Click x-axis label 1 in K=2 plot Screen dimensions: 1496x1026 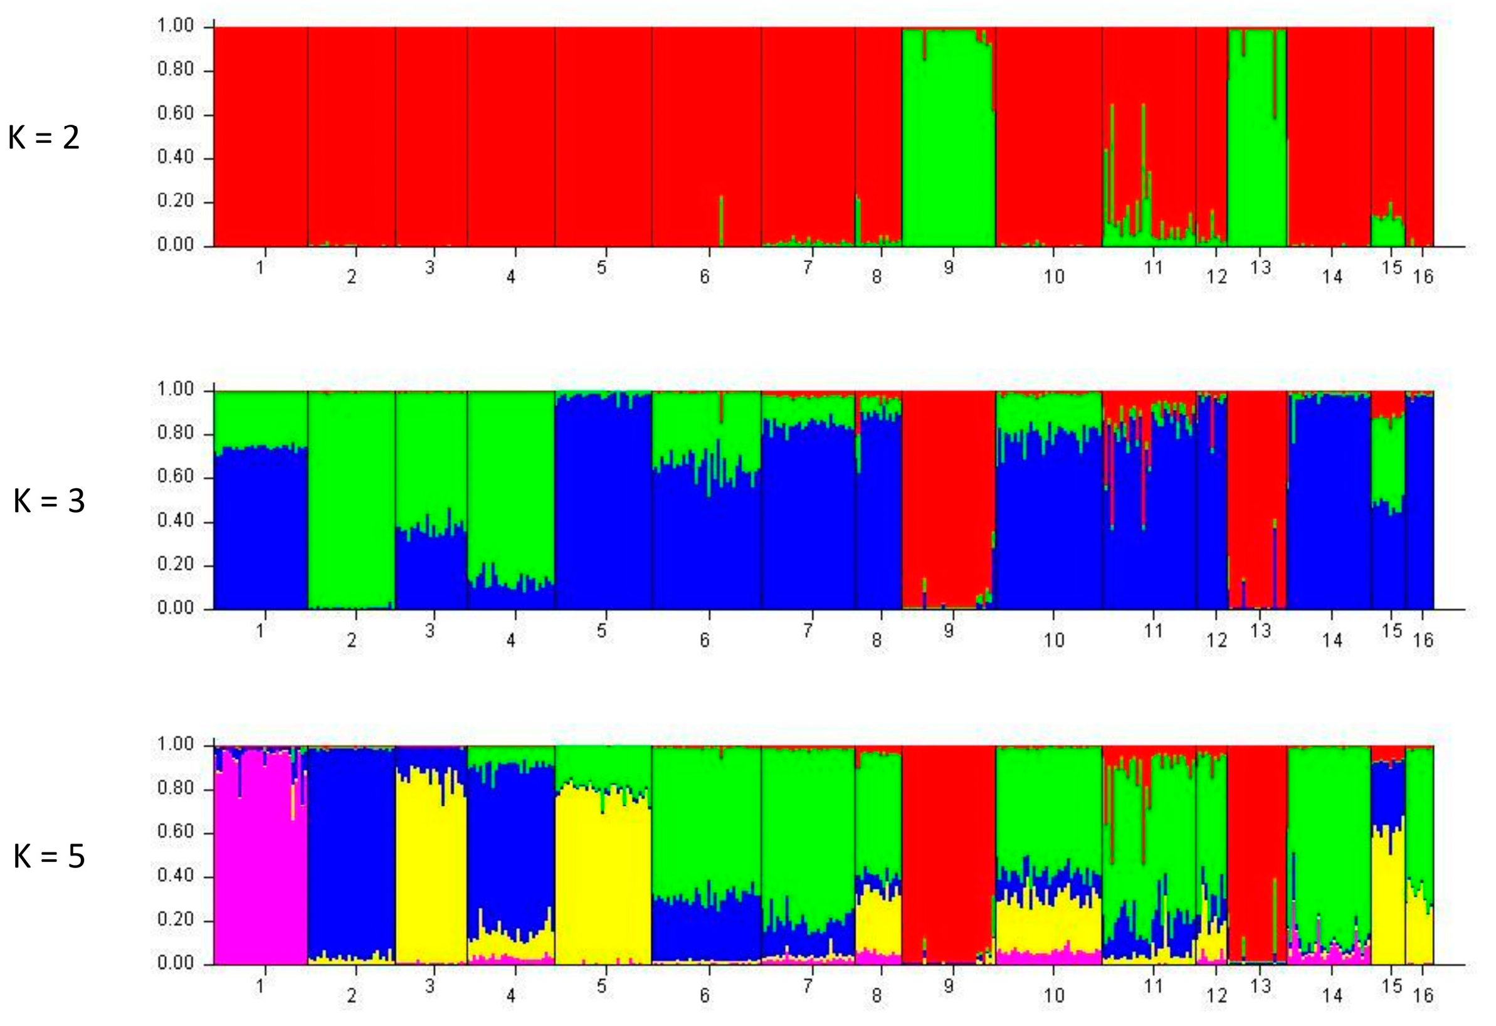260,268
